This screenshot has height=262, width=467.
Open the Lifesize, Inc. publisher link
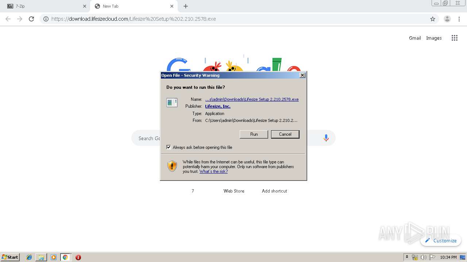tap(218, 106)
